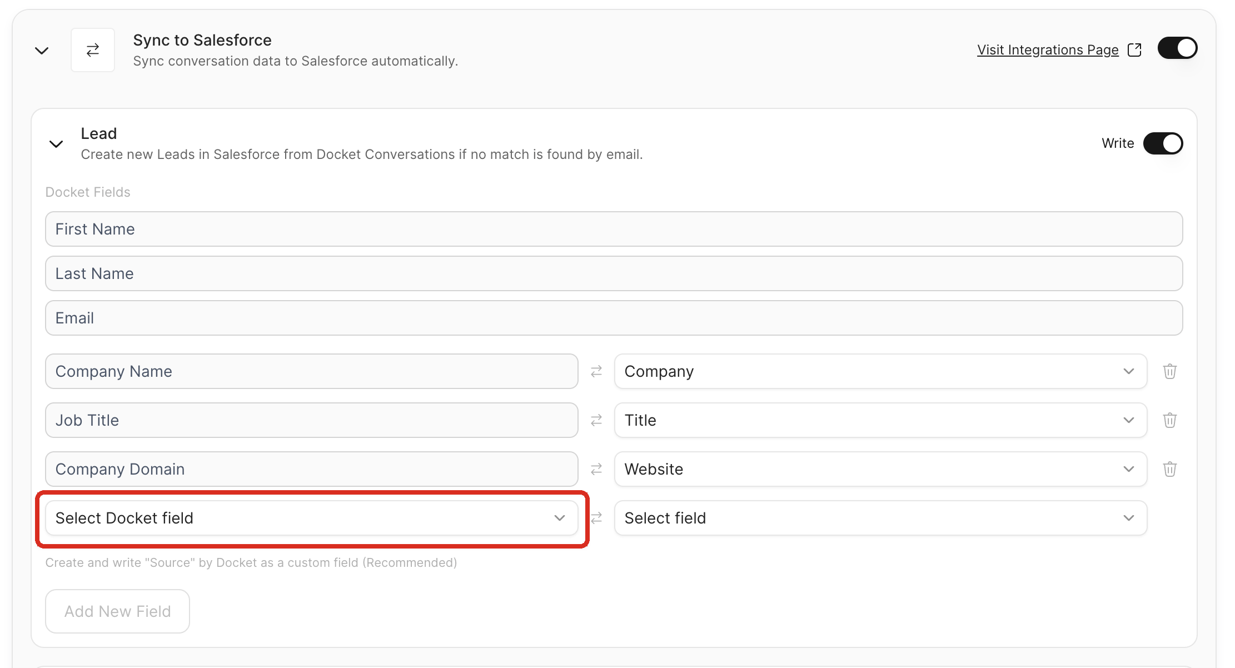Click the Email field

click(614, 318)
